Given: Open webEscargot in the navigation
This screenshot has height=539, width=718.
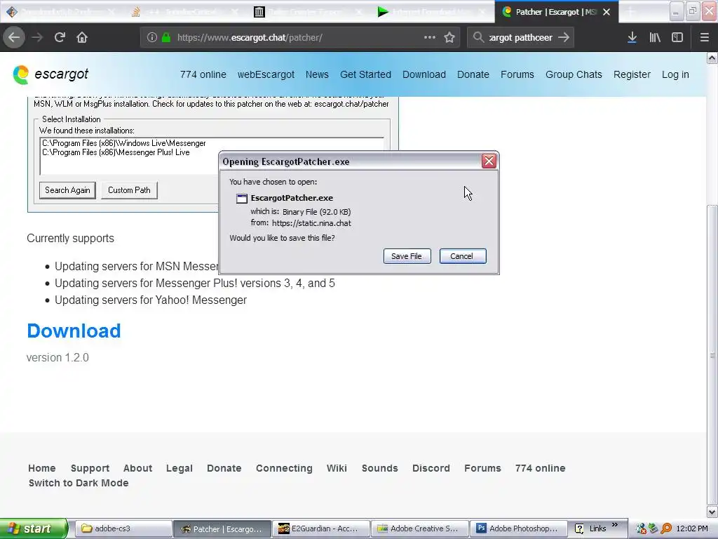Looking at the screenshot, I should 266,74.
